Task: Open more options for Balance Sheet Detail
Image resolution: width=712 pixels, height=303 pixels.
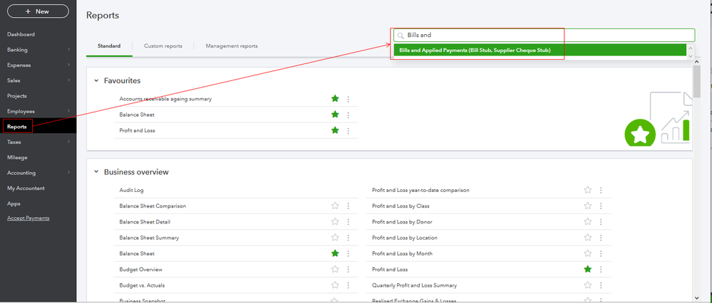Action: [x=349, y=221]
